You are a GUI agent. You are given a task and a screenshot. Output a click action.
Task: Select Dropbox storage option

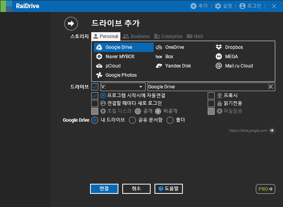click(x=229, y=47)
